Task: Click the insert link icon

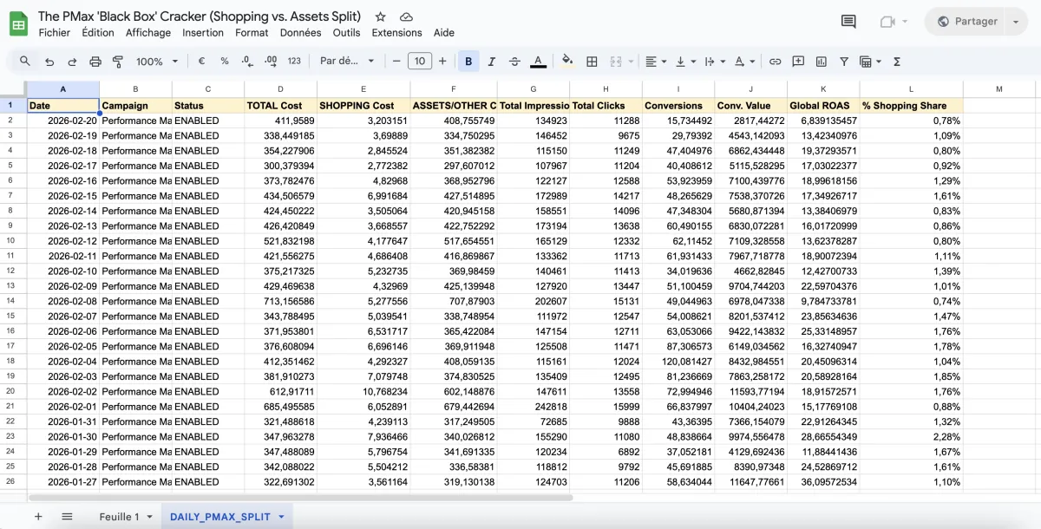Action: 775,62
